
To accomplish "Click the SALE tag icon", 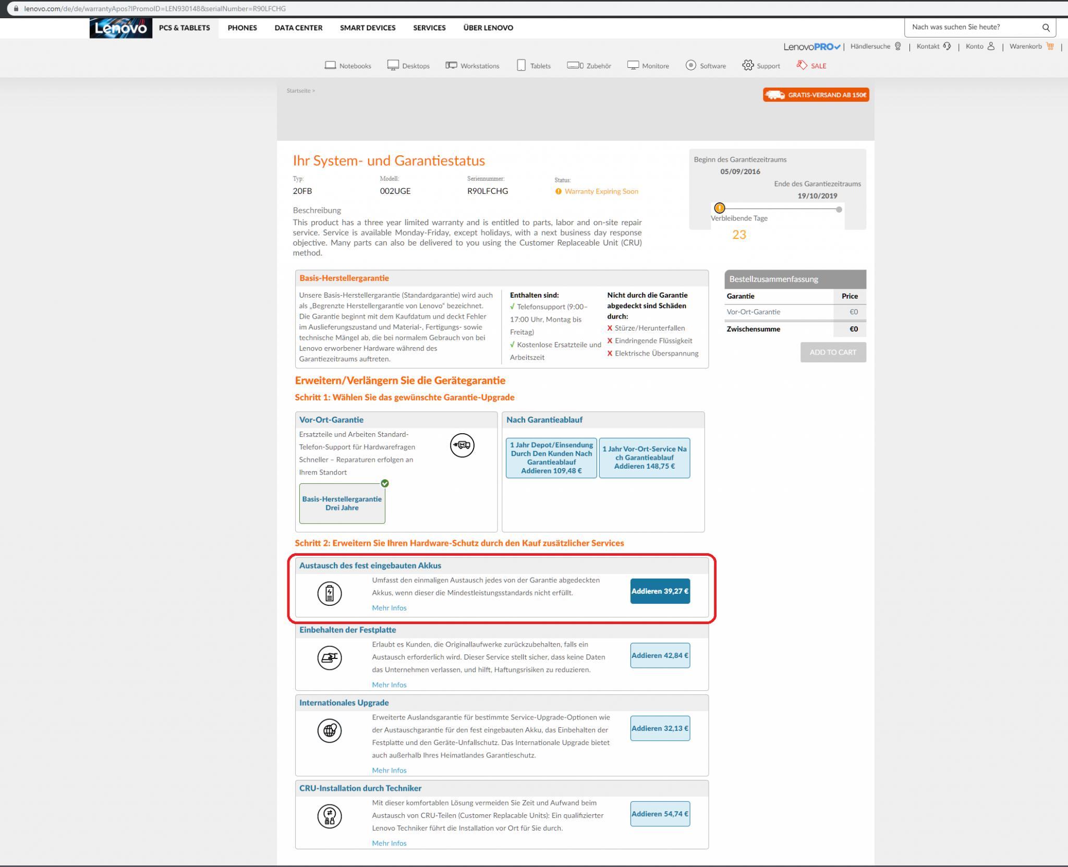I will pyautogui.click(x=802, y=65).
